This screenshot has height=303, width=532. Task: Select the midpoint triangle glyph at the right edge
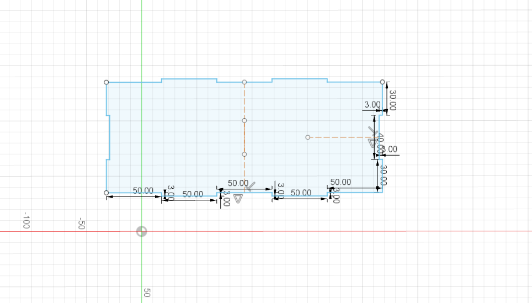pyautogui.click(x=372, y=143)
